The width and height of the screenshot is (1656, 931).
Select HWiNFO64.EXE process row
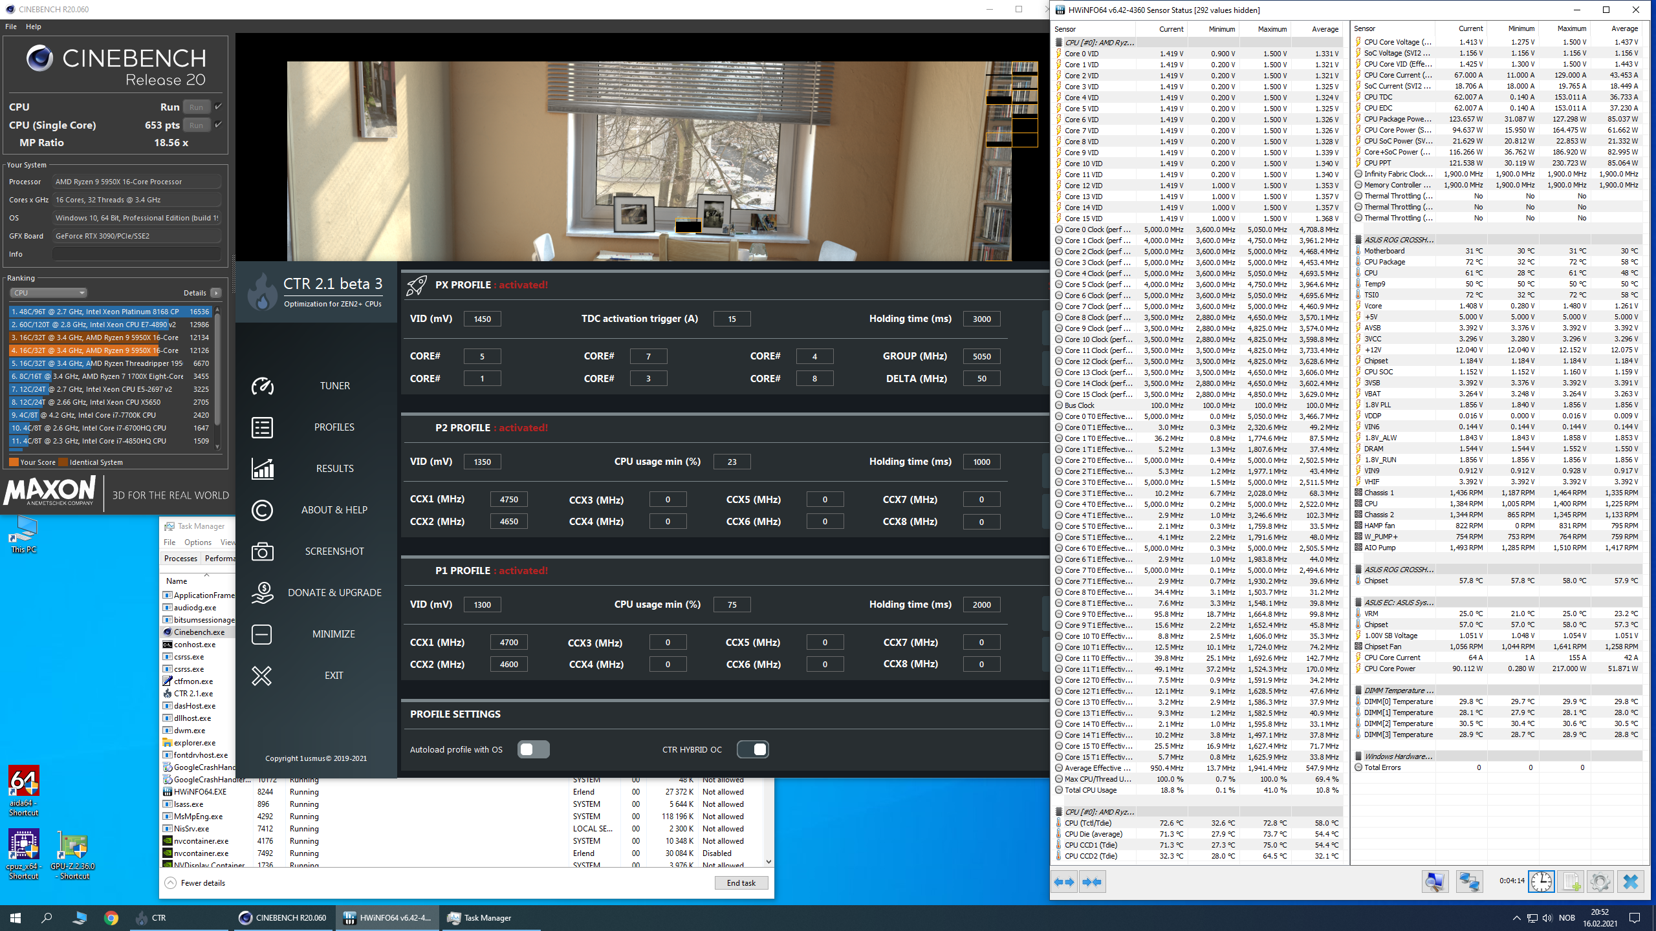point(463,792)
